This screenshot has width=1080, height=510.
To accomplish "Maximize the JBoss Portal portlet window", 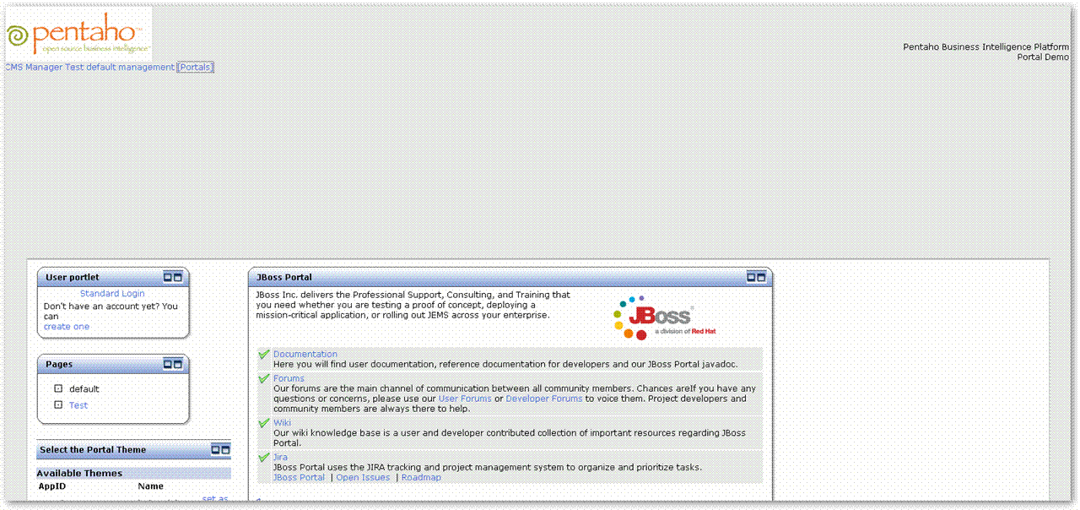I will click(x=761, y=276).
